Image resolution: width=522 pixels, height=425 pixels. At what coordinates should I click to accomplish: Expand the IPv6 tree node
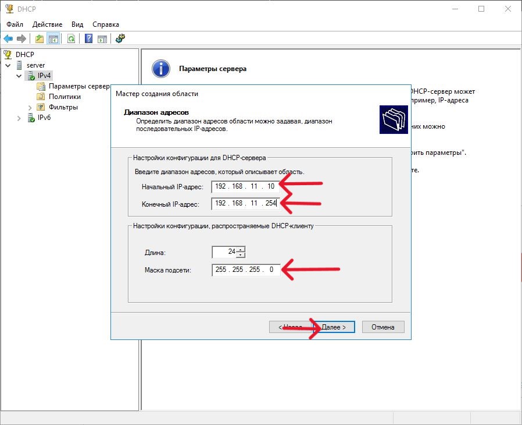tap(19, 118)
